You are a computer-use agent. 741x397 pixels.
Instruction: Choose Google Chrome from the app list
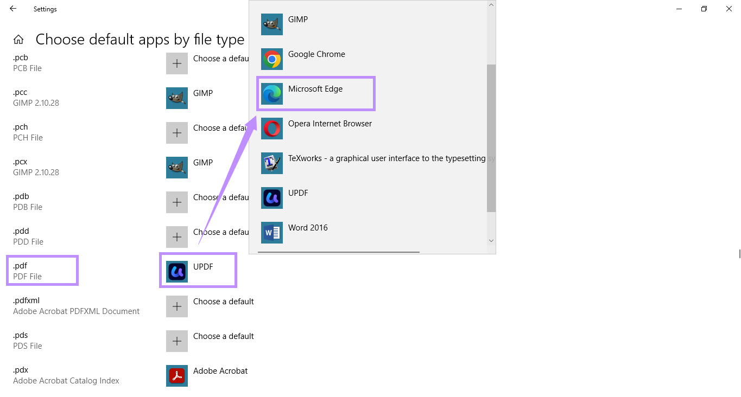click(316, 54)
